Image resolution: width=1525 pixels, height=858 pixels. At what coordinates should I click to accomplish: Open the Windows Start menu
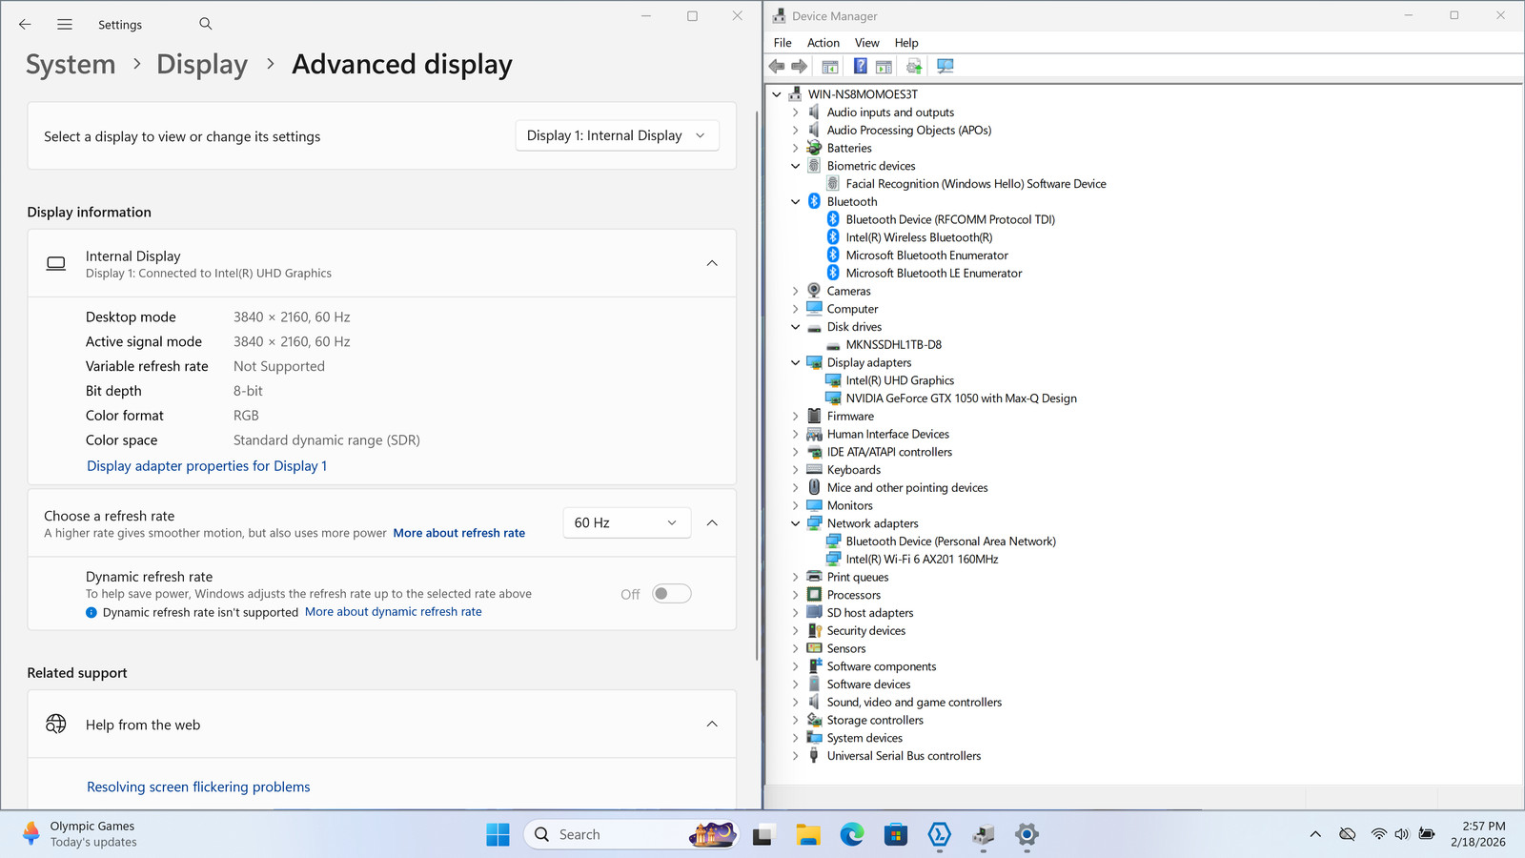498,835
